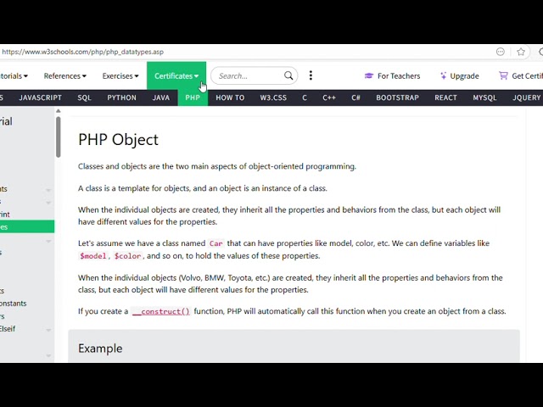Open the Certificates dropdown
The width and height of the screenshot is (543, 407).
point(176,75)
